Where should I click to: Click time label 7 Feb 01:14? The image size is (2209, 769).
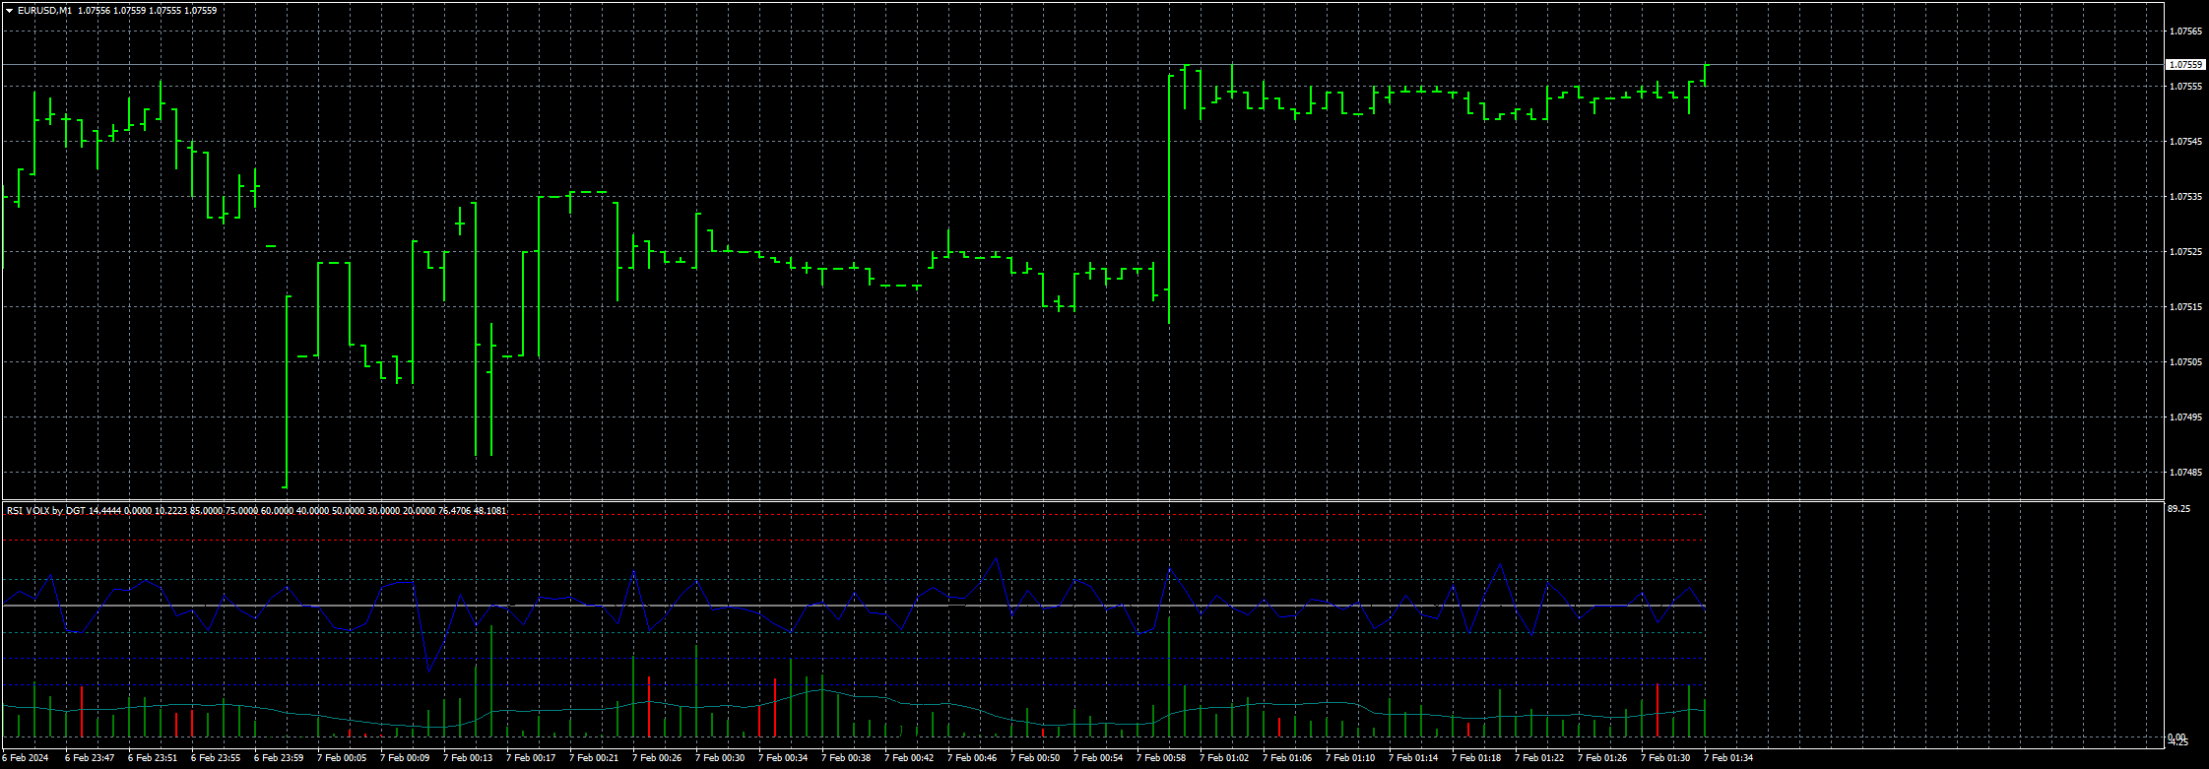(x=1413, y=758)
